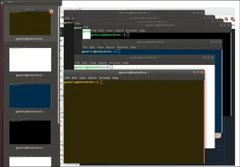Maximize the front olive terminal window
The height and width of the screenshot is (167, 240).
coord(198,73)
